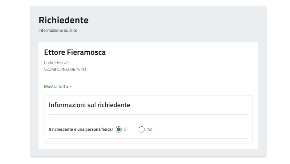Screen dimensions: 290x164
Task: Click the chevron beside Mostra tutto
Action: tap(71, 87)
